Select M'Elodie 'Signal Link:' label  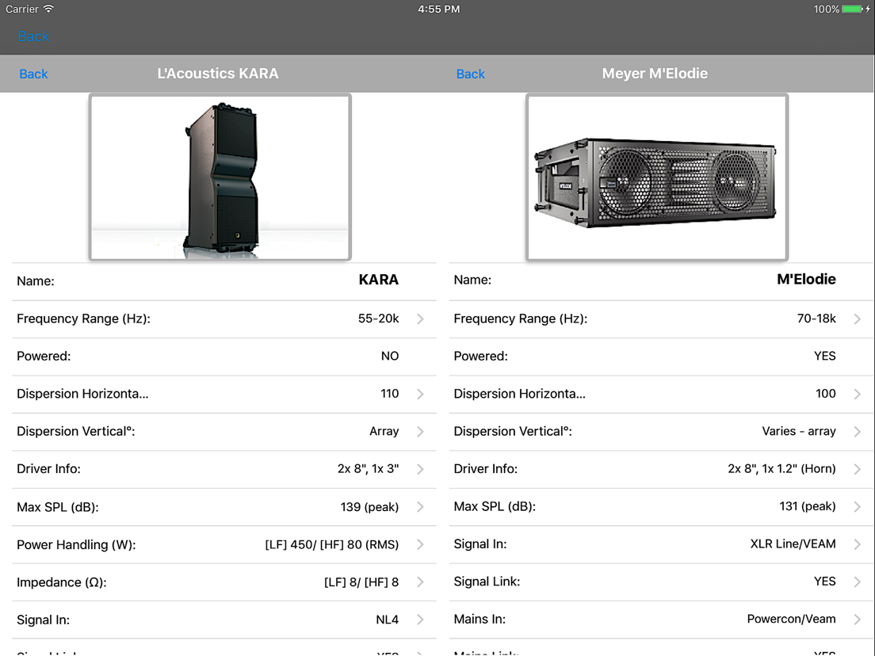coord(487,582)
